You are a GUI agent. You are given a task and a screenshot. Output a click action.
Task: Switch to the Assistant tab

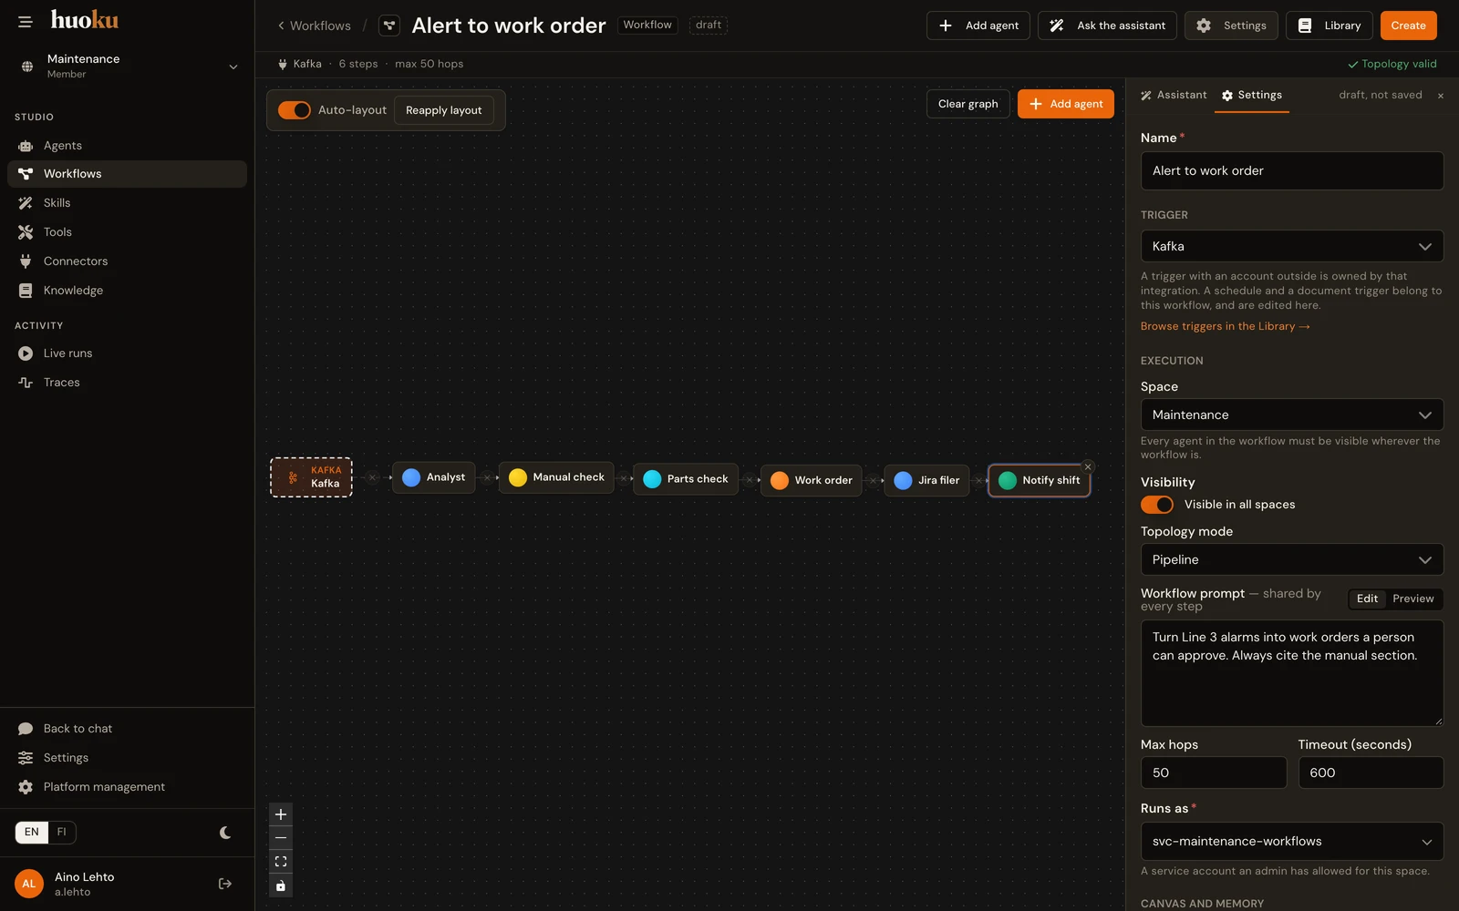click(x=1174, y=96)
